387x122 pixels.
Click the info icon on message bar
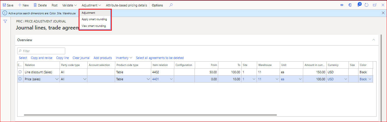(4, 13)
